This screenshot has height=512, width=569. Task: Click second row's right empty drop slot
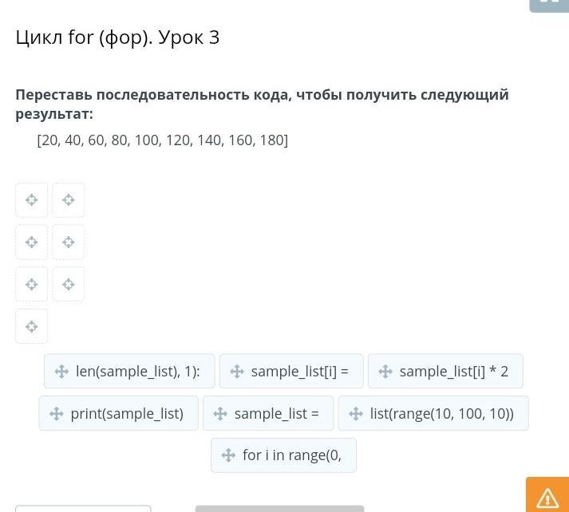69,242
